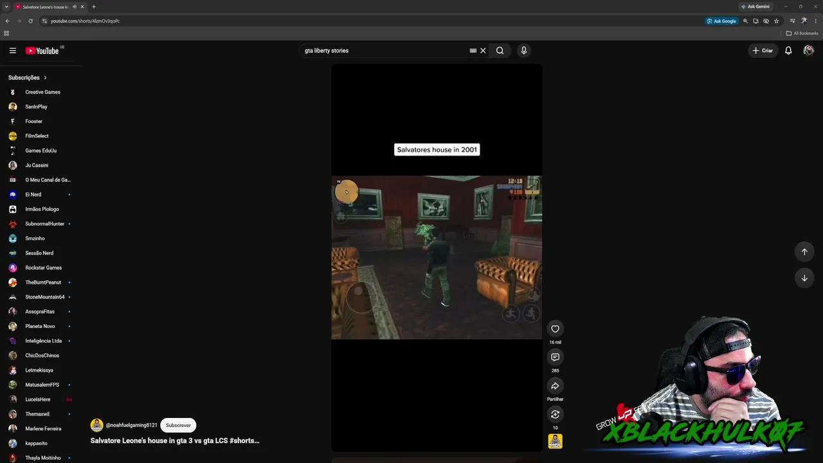Like the Short with heart button
The image size is (823, 463).
tap(555, 329)
